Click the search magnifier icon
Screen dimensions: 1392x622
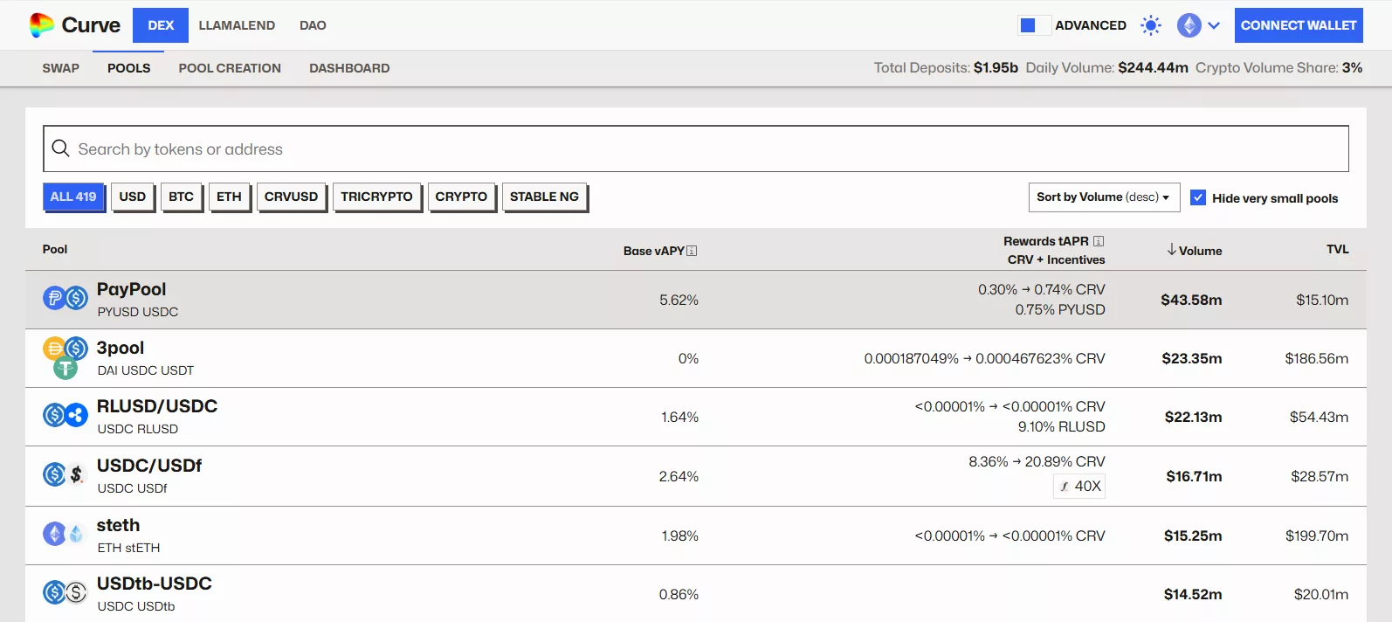click(60, 149)
